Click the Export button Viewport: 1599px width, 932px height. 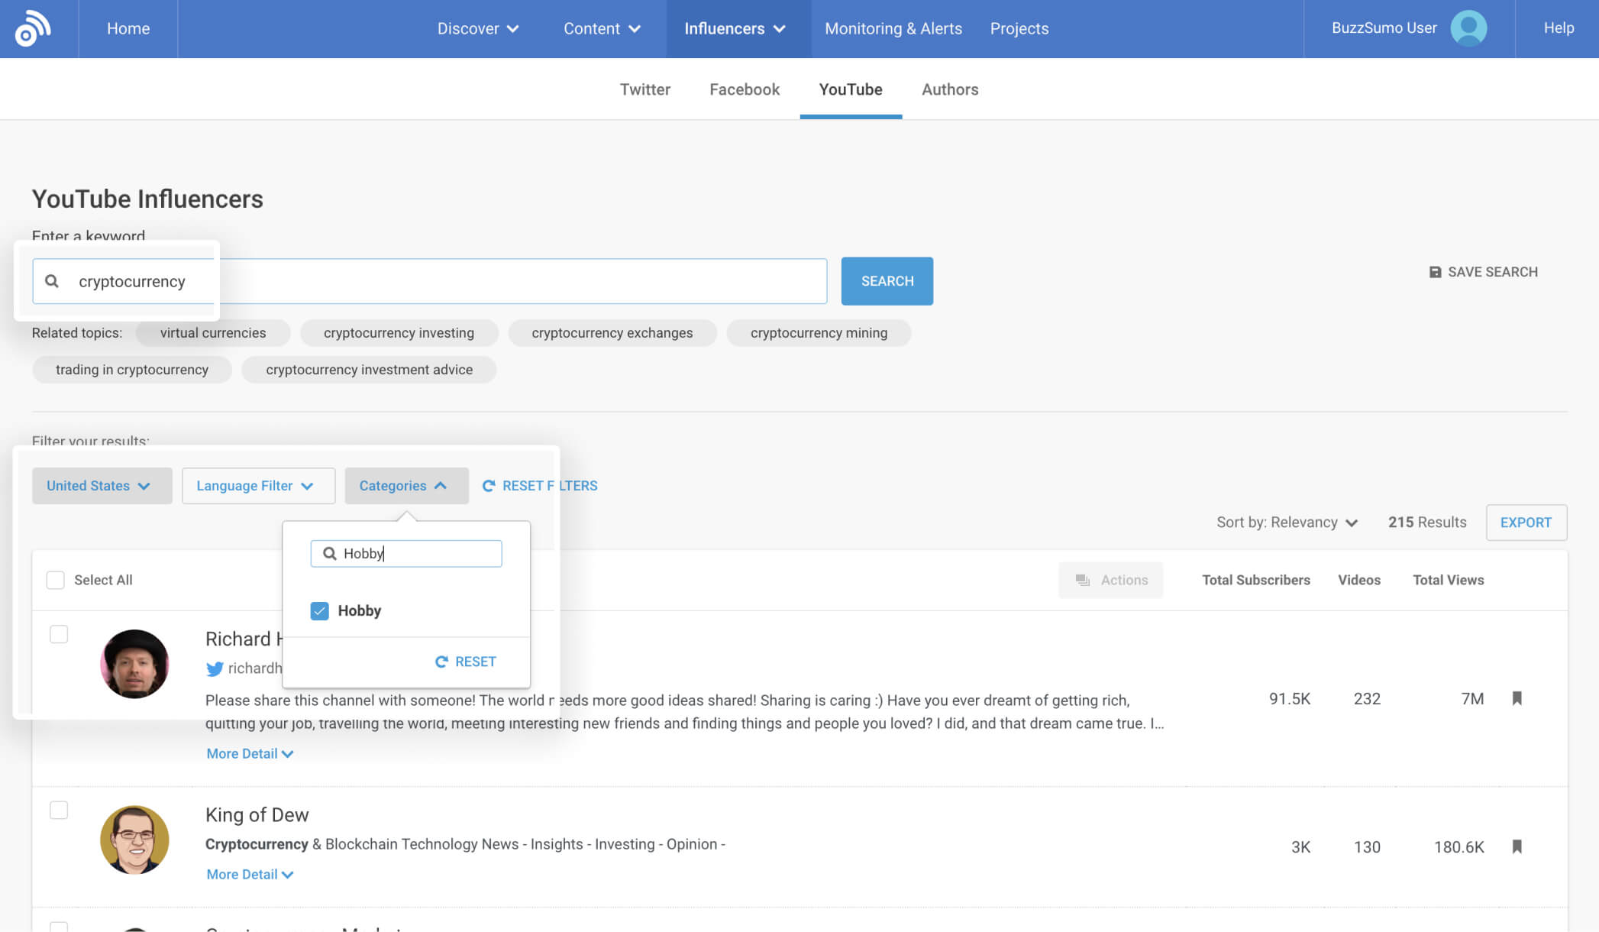[1526, 523]
